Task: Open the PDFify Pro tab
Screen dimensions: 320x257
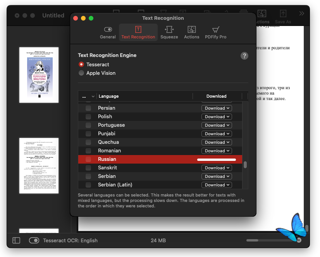Action: tap(215, 33)
